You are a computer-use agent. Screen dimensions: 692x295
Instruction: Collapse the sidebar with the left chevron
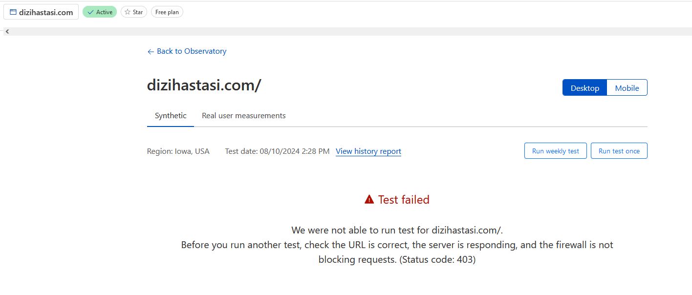tap(7, 31)
